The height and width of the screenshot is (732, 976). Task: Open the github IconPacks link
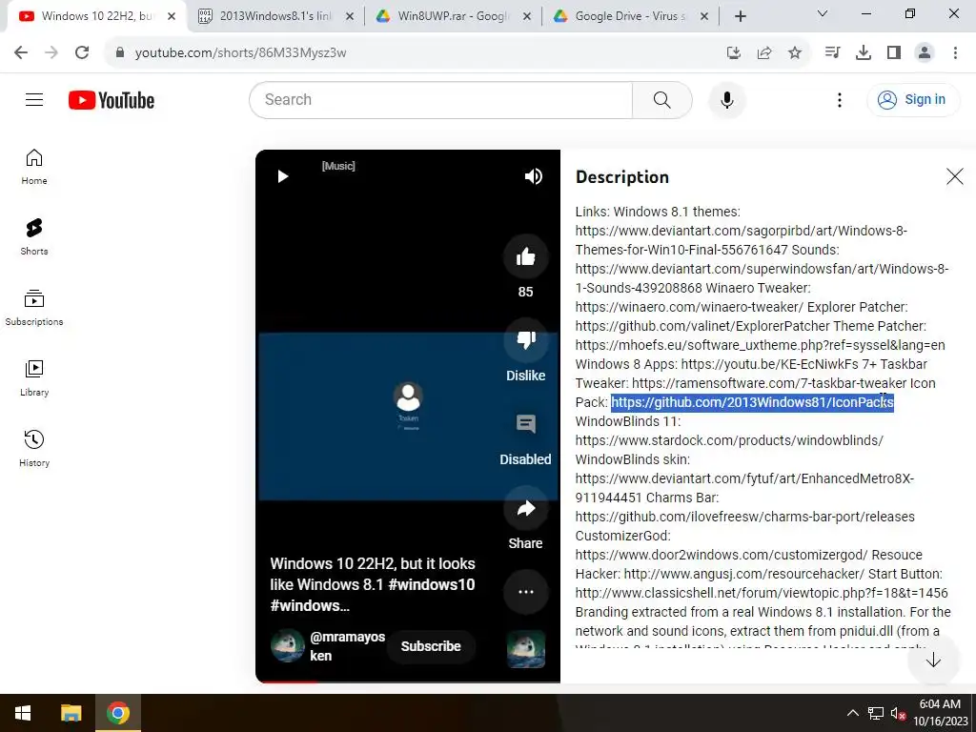(x=752, y=403)
